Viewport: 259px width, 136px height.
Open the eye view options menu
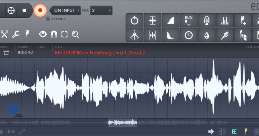pyautogui.click(x=43, y=34)
